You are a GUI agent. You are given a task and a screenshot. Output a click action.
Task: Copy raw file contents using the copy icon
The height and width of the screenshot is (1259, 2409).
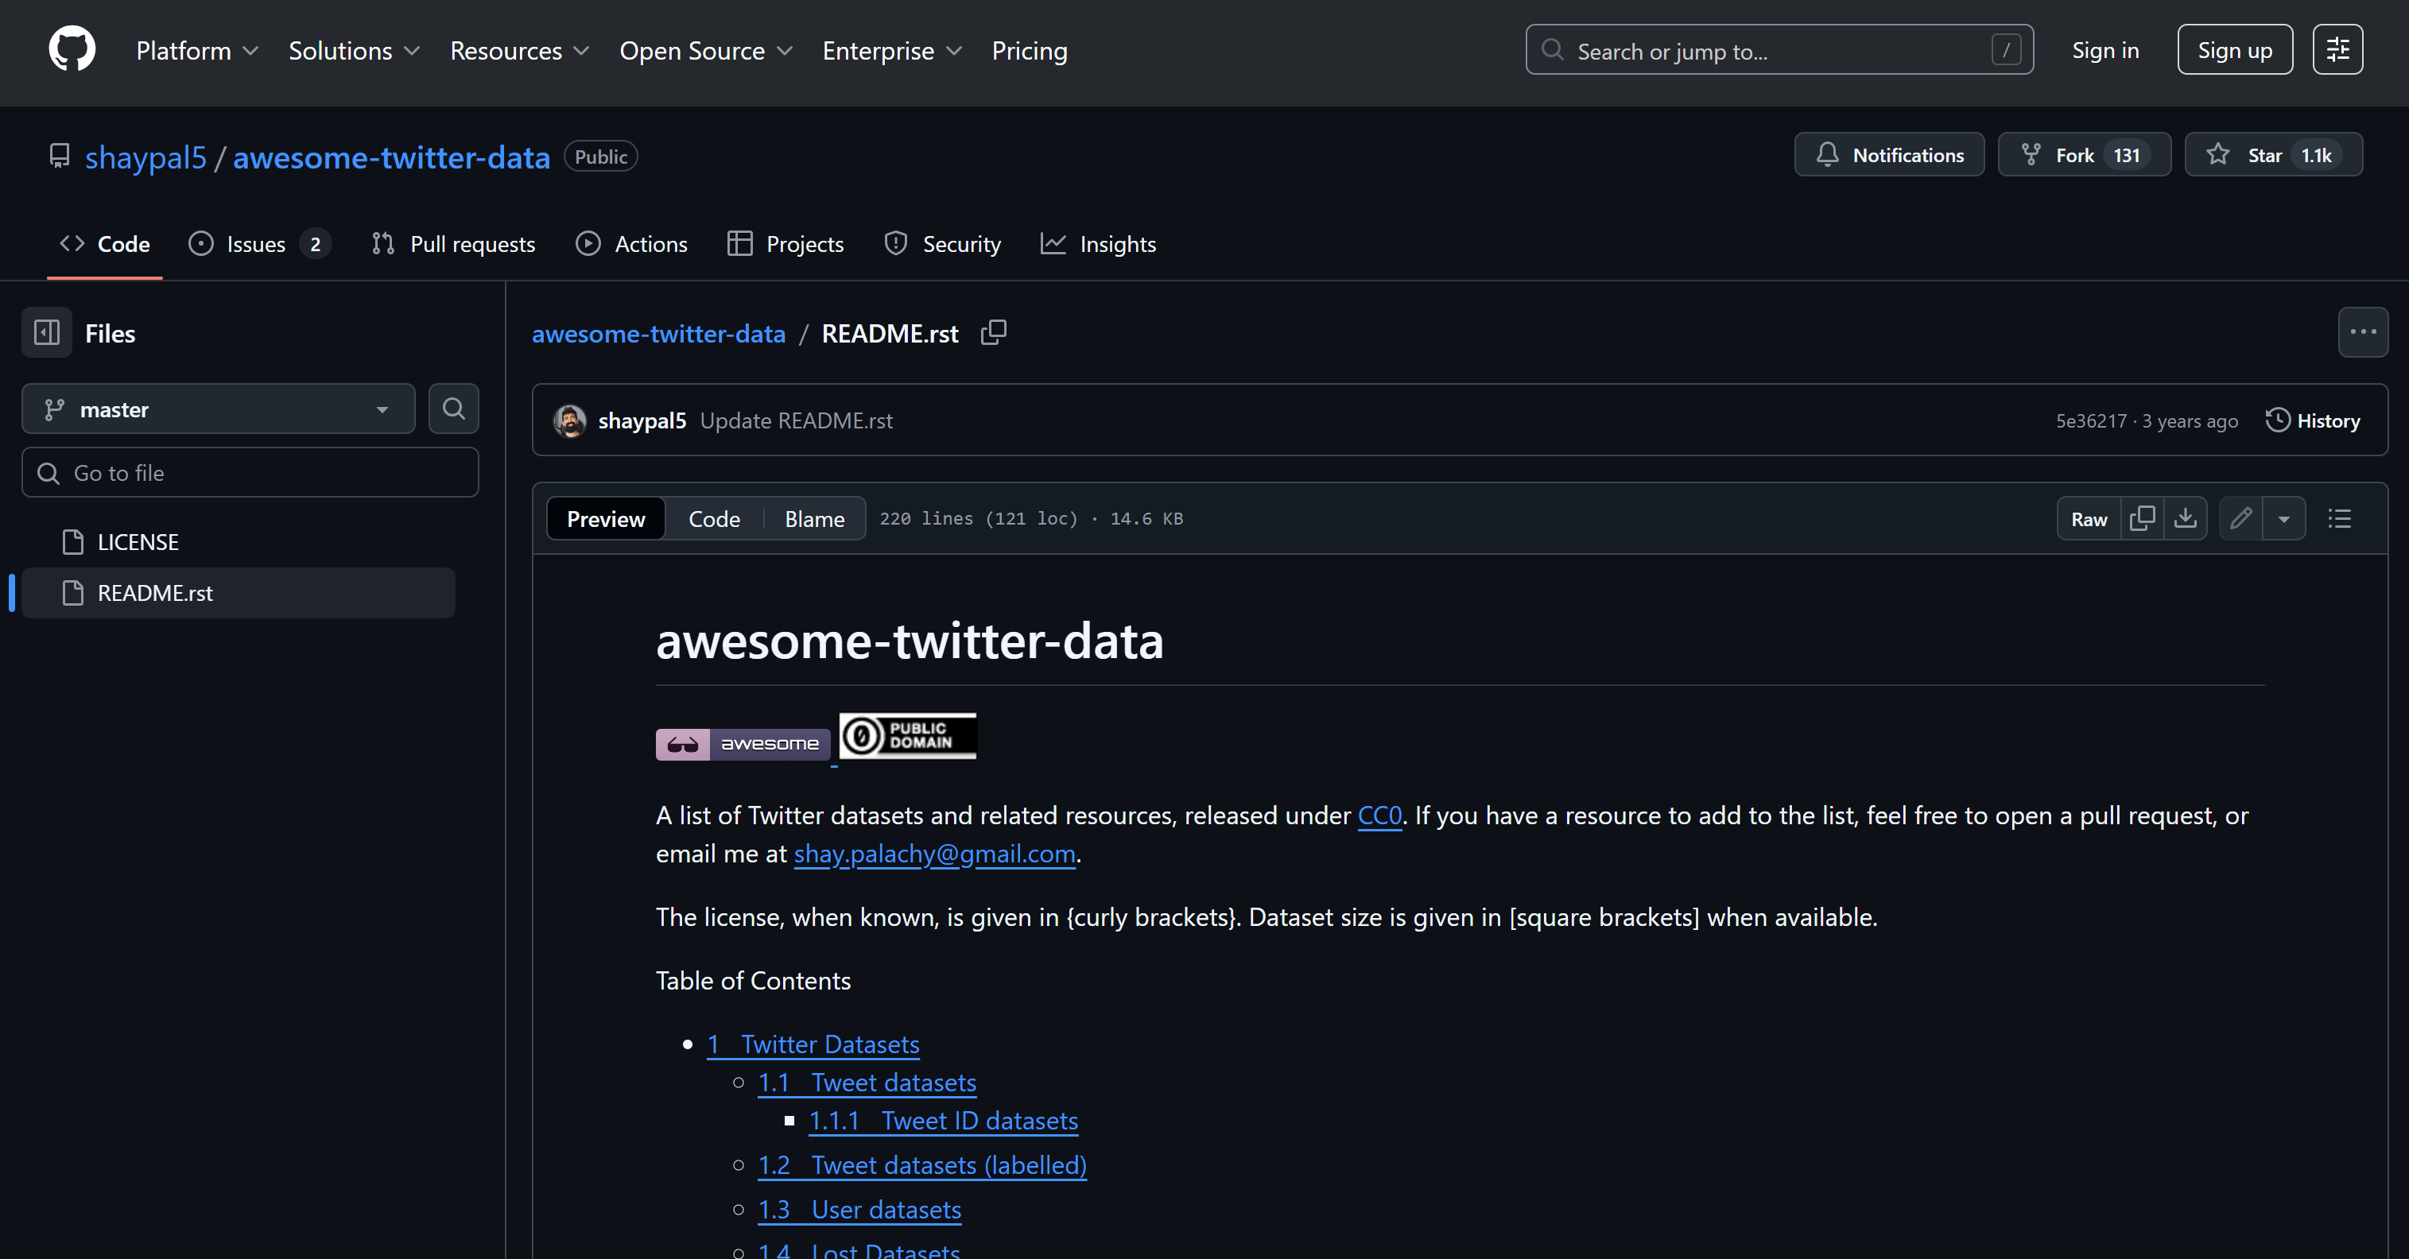[x=2143, y=519]
